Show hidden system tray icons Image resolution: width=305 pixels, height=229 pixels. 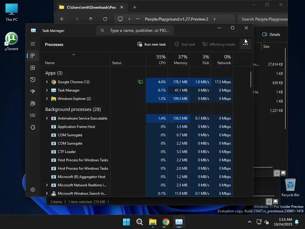tap(250, 222)
